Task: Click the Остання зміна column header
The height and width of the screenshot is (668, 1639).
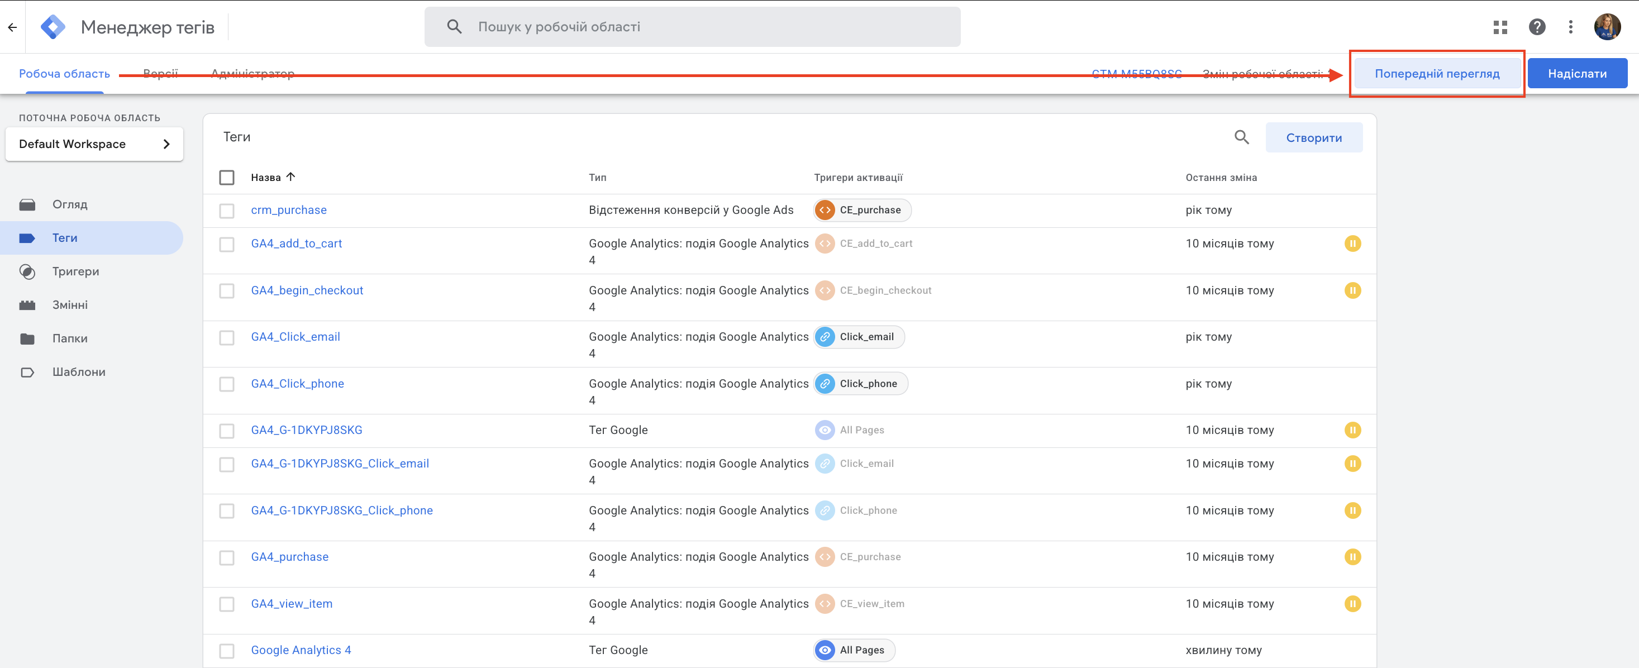Action: pos(1221,178)
